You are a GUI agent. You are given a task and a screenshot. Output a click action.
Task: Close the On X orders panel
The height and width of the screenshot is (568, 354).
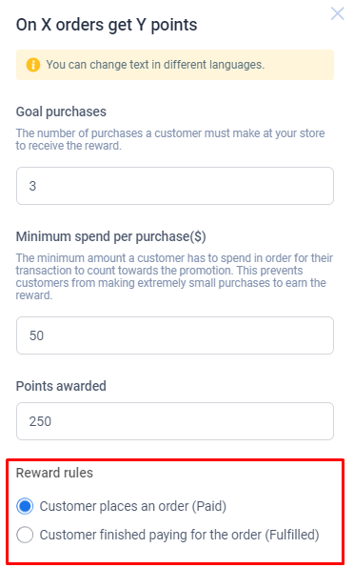click(338, 13)
